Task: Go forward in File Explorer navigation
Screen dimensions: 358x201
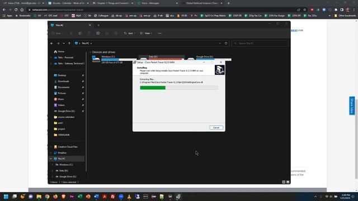Action: (x=58, y=44)
